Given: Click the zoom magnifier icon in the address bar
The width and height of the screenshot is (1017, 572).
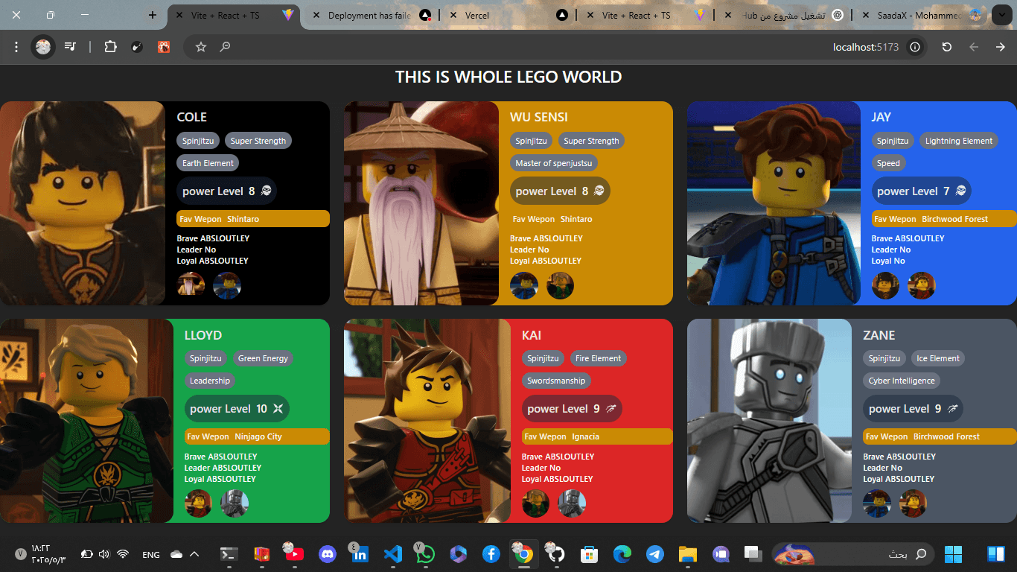Looking at the screenshot, I should pyautogui.click(x=225, y=47).
